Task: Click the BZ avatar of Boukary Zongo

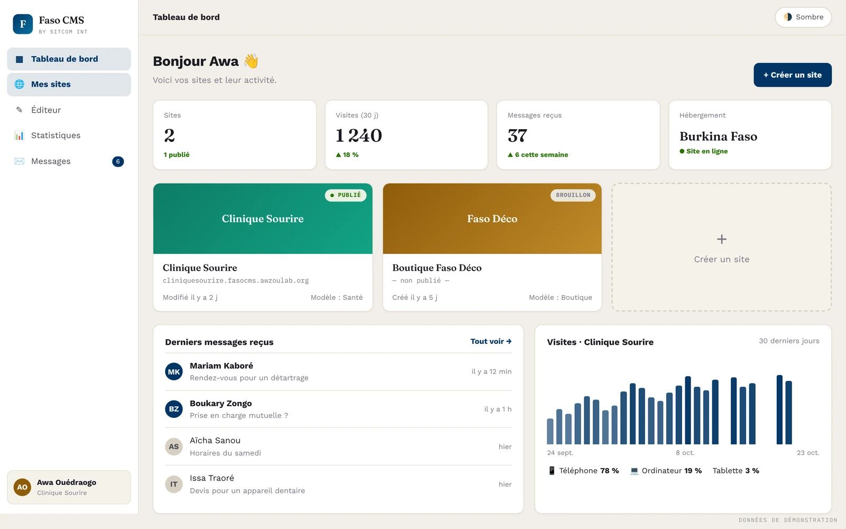Action: tap(174, 409)
